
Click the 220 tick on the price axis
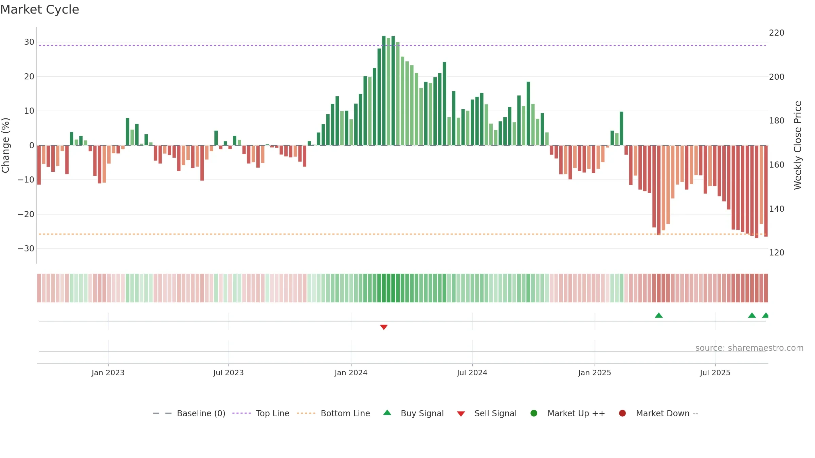(777, 33)
